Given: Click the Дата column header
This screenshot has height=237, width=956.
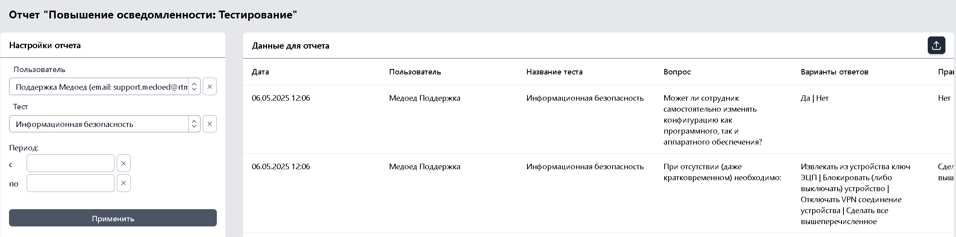Looking at the screenshot, I should (260, 72).
